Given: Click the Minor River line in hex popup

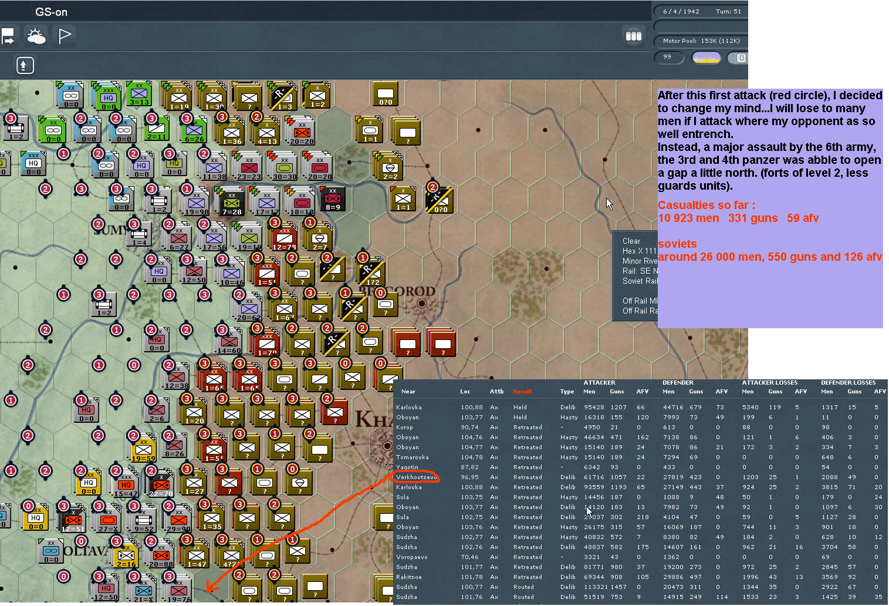Looking at the screenshot, I should (640, 261).
